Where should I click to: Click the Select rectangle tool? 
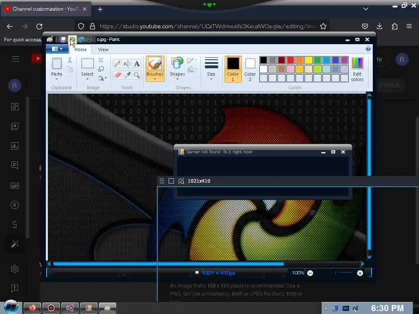click(88, 63)
